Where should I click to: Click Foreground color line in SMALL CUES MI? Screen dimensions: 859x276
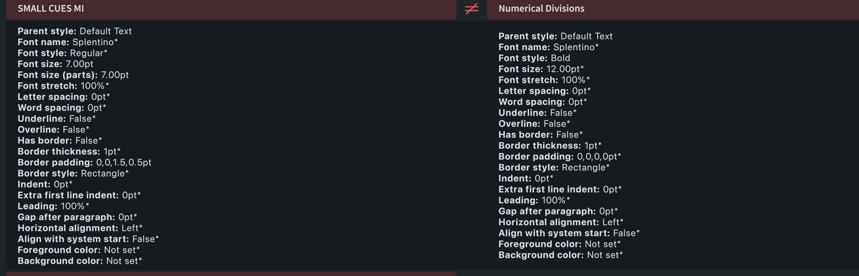pos(78,250)
